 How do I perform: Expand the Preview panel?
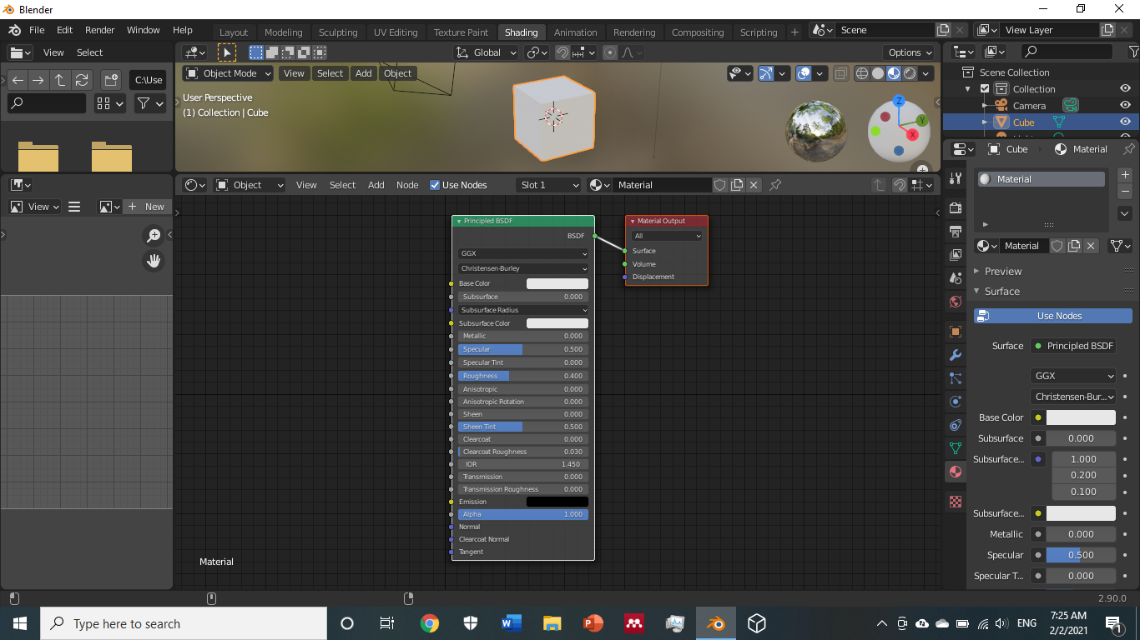click(1002, 271)
